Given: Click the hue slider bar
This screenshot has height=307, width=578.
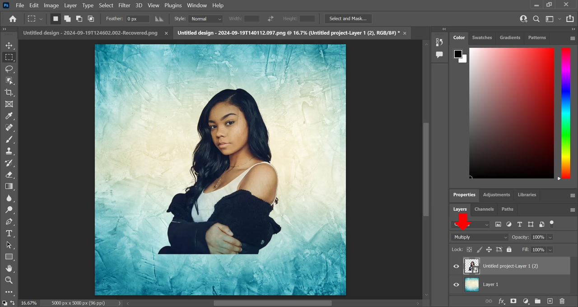Looking at the screenshot, I should (x=566, y=113).
